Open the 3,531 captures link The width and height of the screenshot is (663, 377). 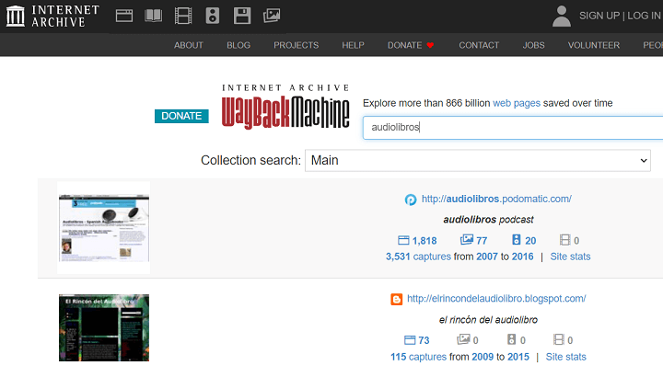pos(418,257)
